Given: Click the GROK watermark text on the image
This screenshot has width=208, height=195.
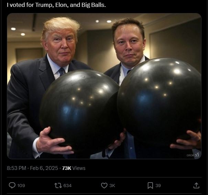Looking at the screenshot, I should [190, 155].
